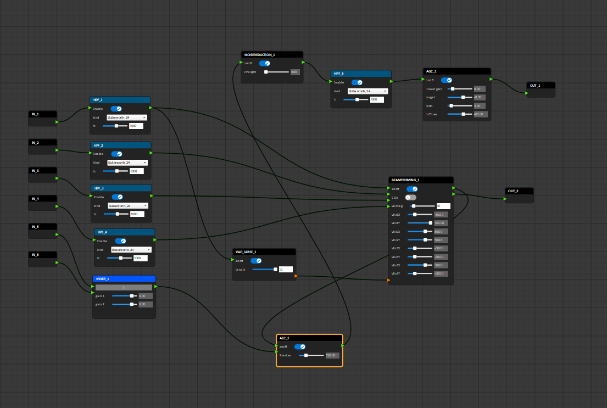Toggle NOISEREDUCTION_1 onoff switch
Image resolution: width=607 pixels, height=408 pixels.
265,63
